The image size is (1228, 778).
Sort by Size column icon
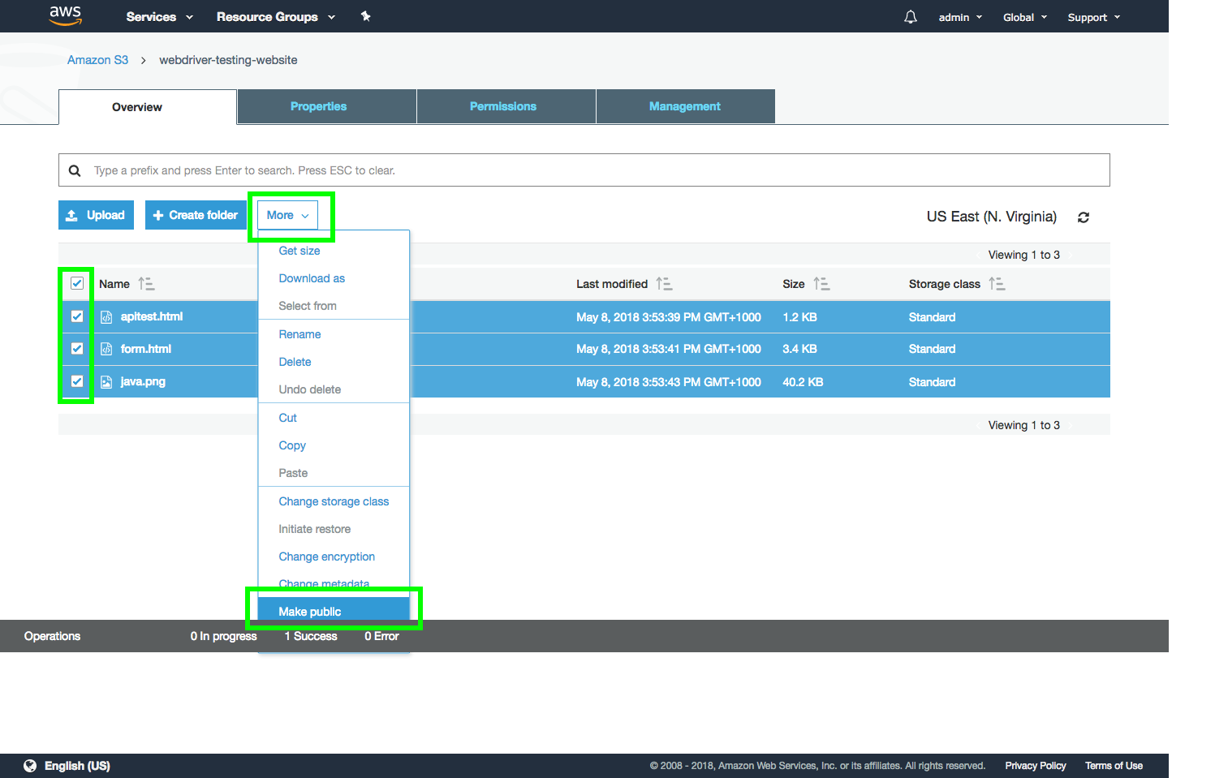(x=821, y=284)
